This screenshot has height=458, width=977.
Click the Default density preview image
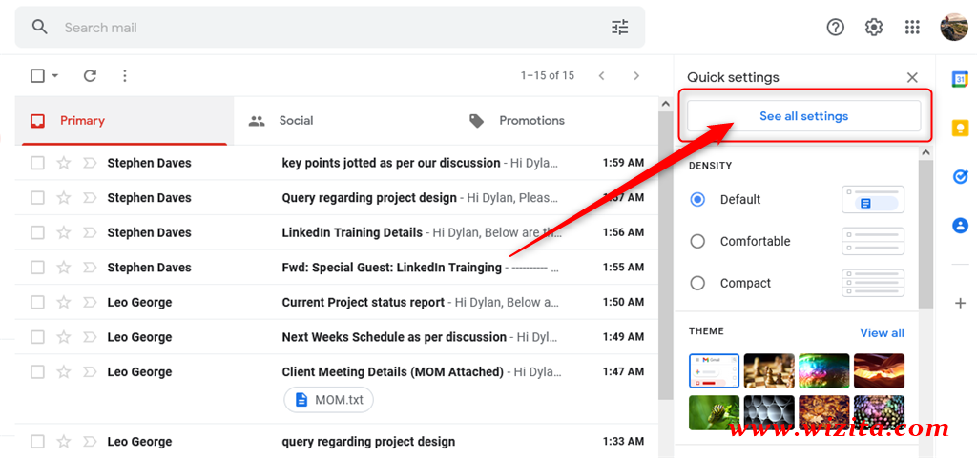pos(872,199)
